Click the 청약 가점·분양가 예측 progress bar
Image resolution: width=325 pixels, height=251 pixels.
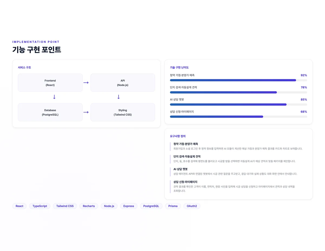[x=238, y=80]
